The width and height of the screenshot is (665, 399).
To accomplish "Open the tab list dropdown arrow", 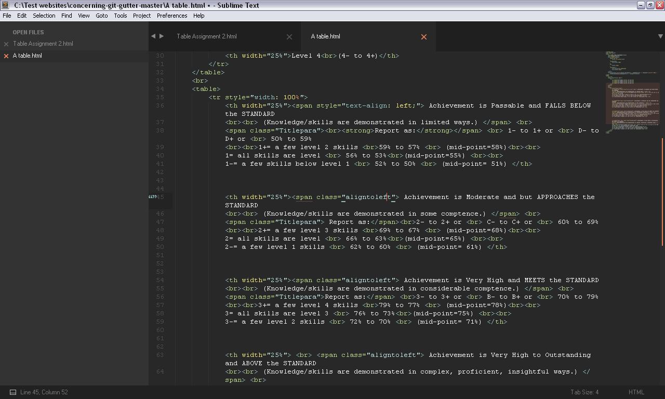I will [x=660, y=36].
